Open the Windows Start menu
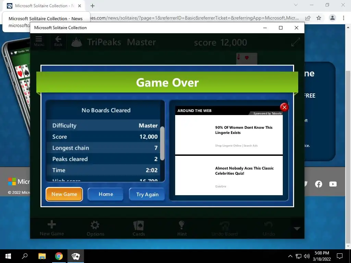Viewport: 351px width, 263px height. (8, 256)
